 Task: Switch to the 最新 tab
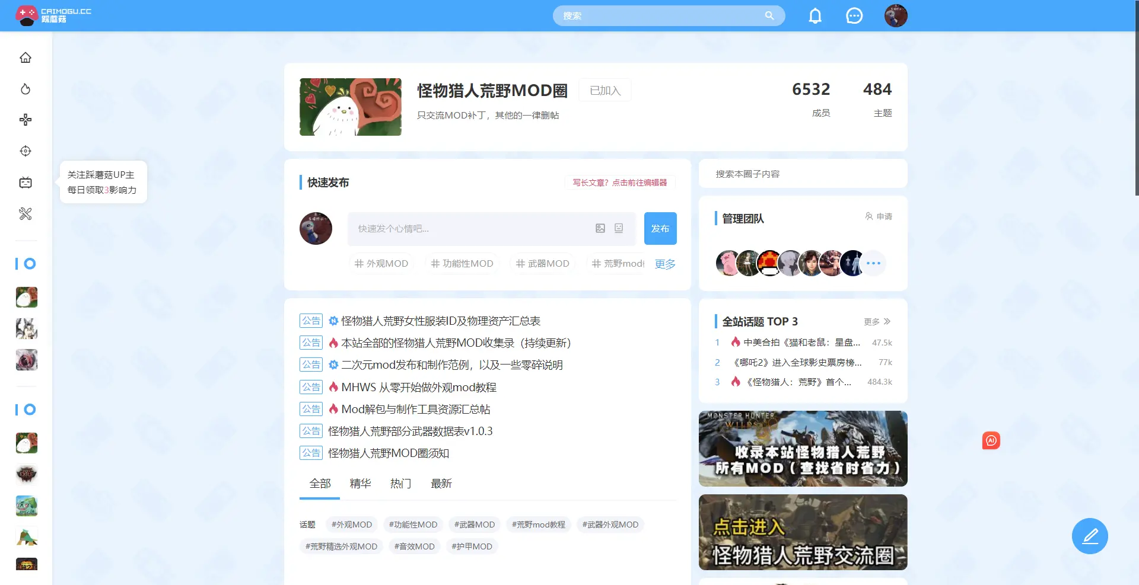[x=441, y=484]
